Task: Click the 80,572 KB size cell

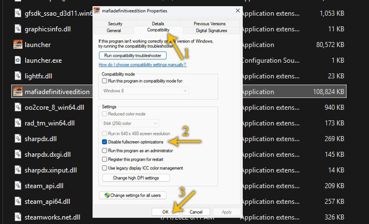Action: pos(330,45)
